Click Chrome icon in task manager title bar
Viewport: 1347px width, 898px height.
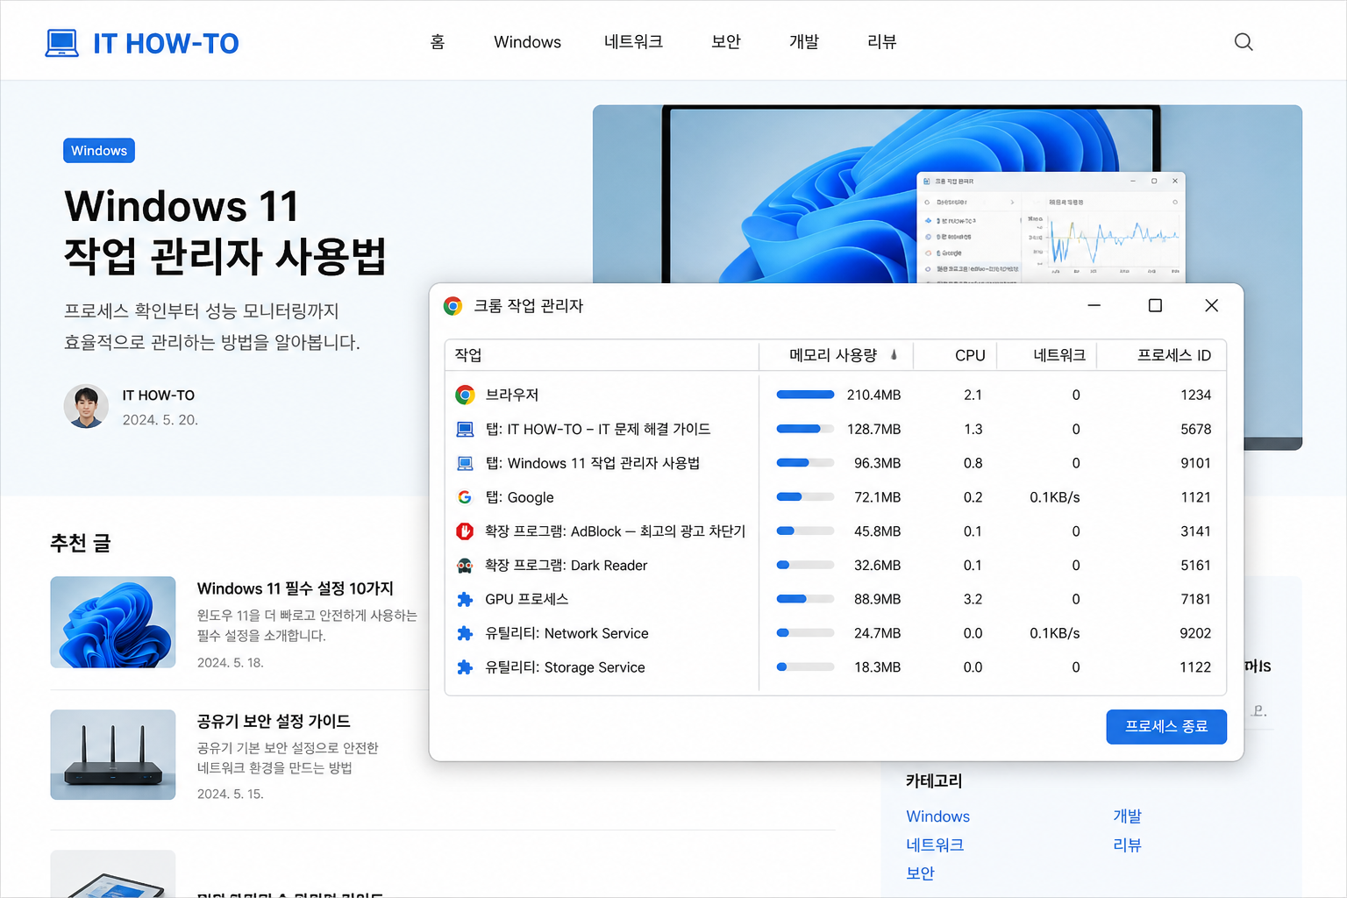coord(453,306)
